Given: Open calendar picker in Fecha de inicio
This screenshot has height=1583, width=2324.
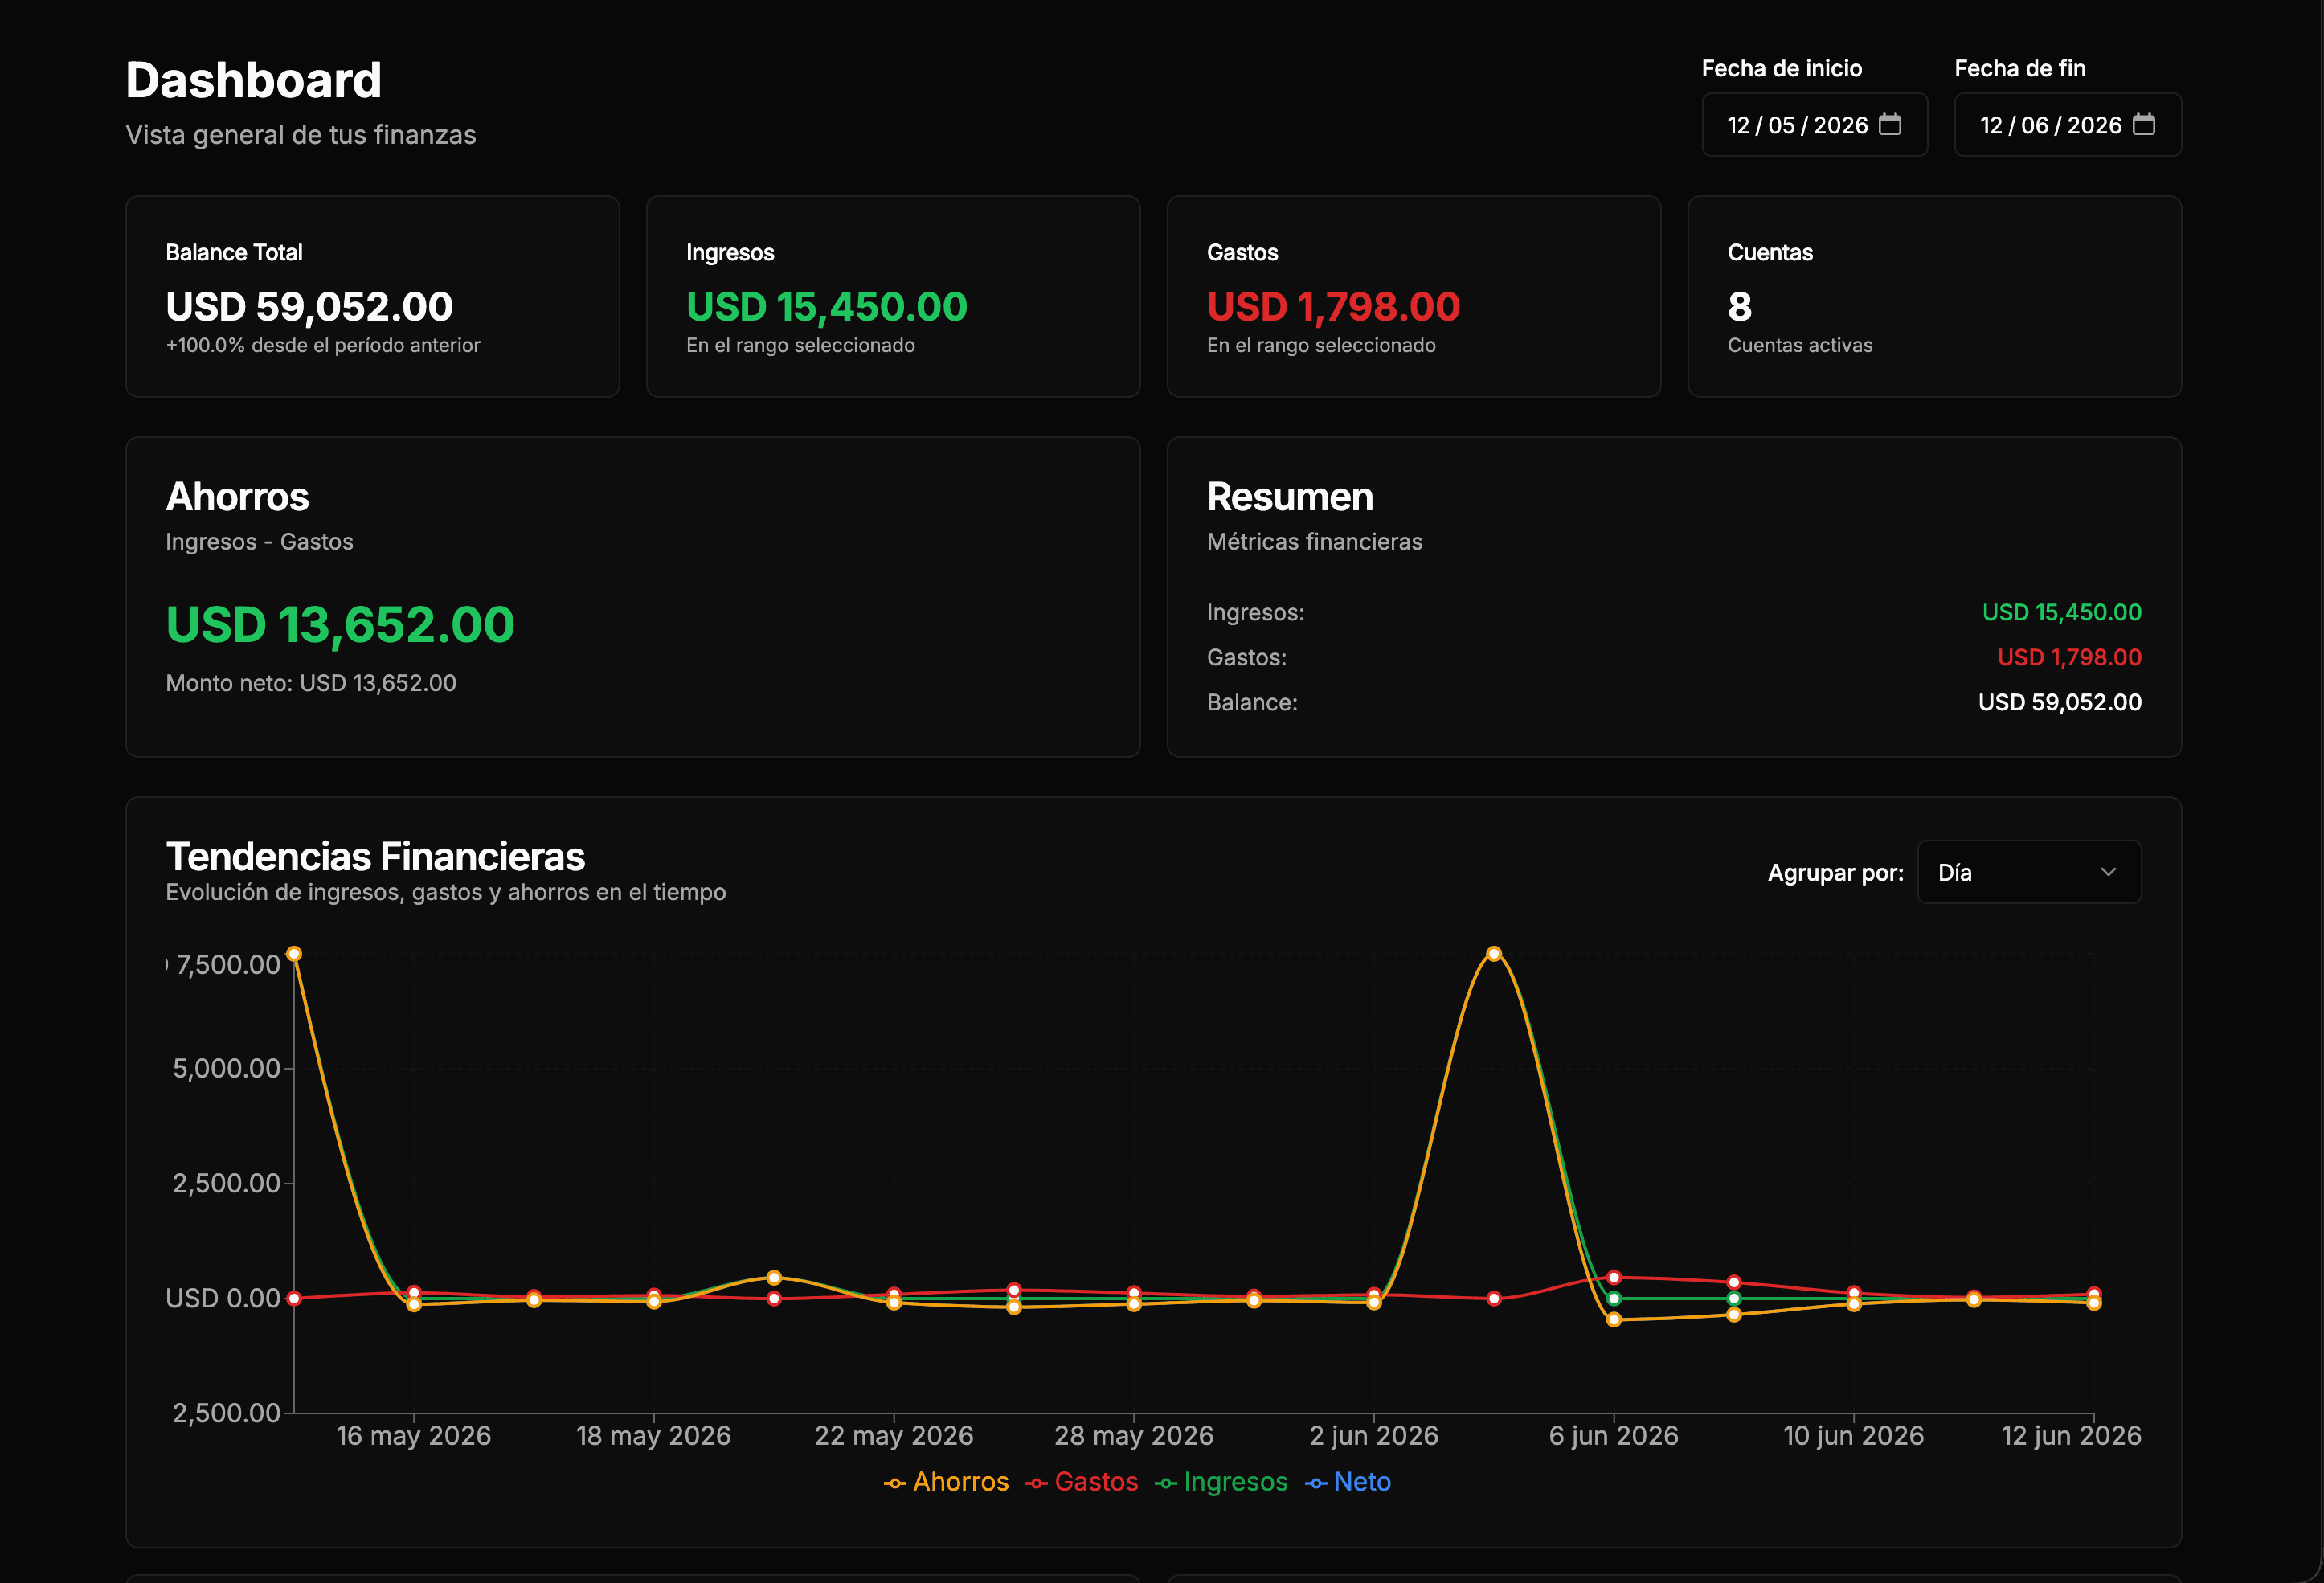Looking at the screenshot, I should (x=1890, y=124).
